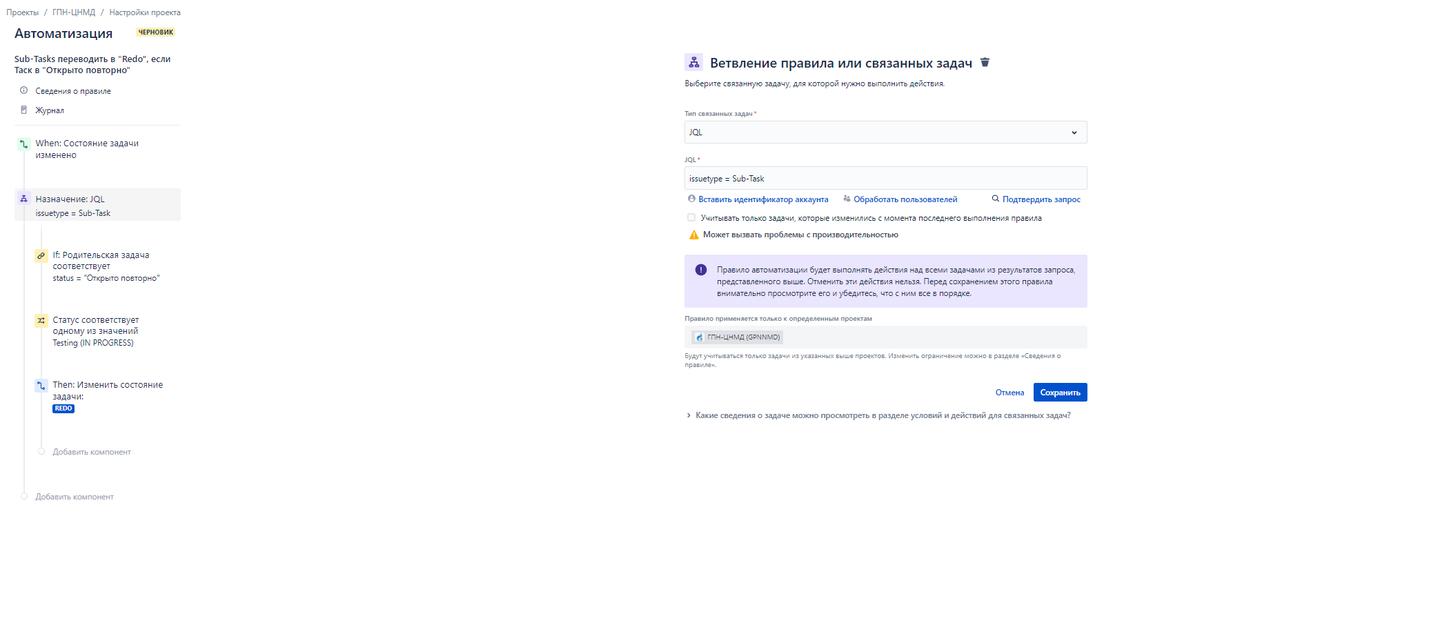This screenshot has width=1449, height=623.
Task: Select the JQL branch component icon
Action: click(24, 199)
